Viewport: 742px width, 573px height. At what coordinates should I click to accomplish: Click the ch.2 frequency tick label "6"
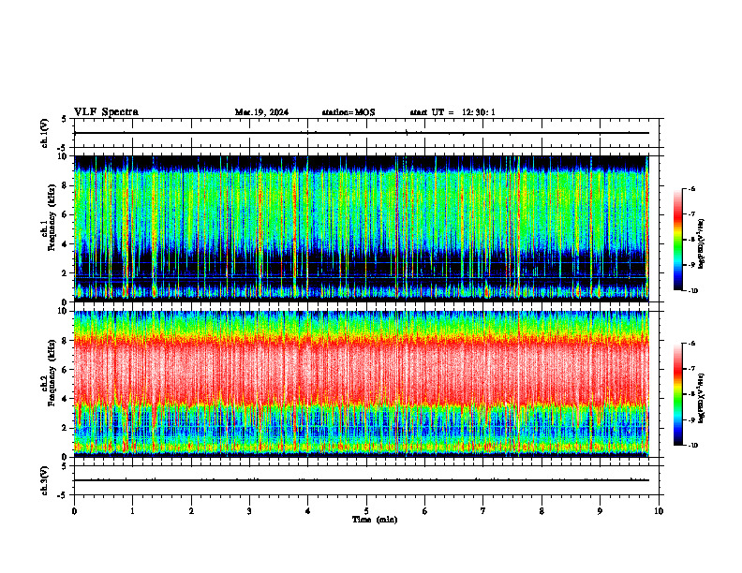(65, 370)
